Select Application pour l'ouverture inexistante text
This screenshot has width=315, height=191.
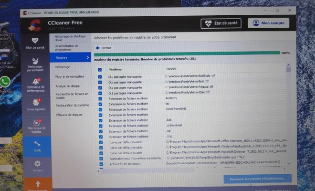click(x=135, y=159)
